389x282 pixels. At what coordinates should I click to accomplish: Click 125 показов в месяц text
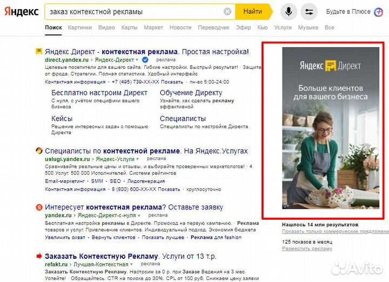point(307,242)
